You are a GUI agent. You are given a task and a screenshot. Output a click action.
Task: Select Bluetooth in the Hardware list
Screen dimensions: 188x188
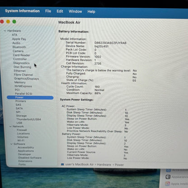pyautogui.click(x=19, y=47)
